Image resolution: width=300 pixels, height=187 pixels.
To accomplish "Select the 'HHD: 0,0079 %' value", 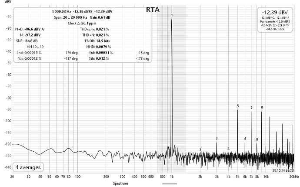I will click(99, 47).
